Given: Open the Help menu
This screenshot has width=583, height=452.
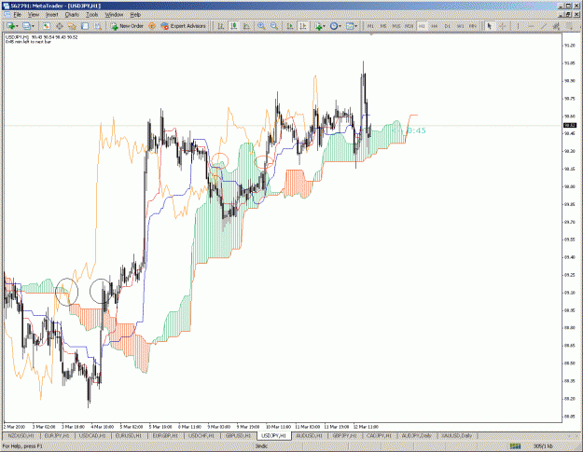Looking at the screenshot, I should coord(135,15).
